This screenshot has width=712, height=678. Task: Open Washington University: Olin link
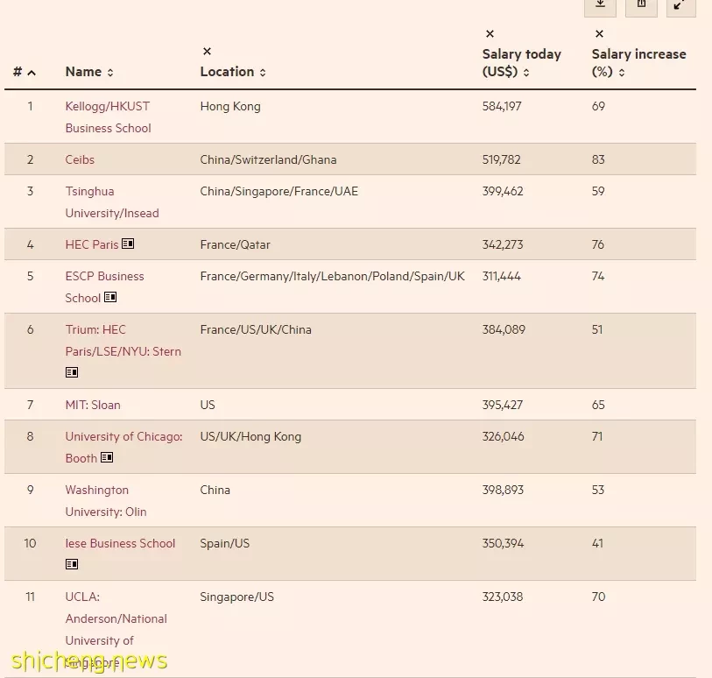[x=106, y=501]
